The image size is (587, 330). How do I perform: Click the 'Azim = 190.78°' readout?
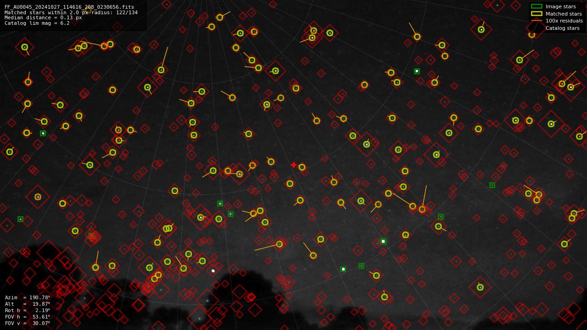[x=28, y=297]
